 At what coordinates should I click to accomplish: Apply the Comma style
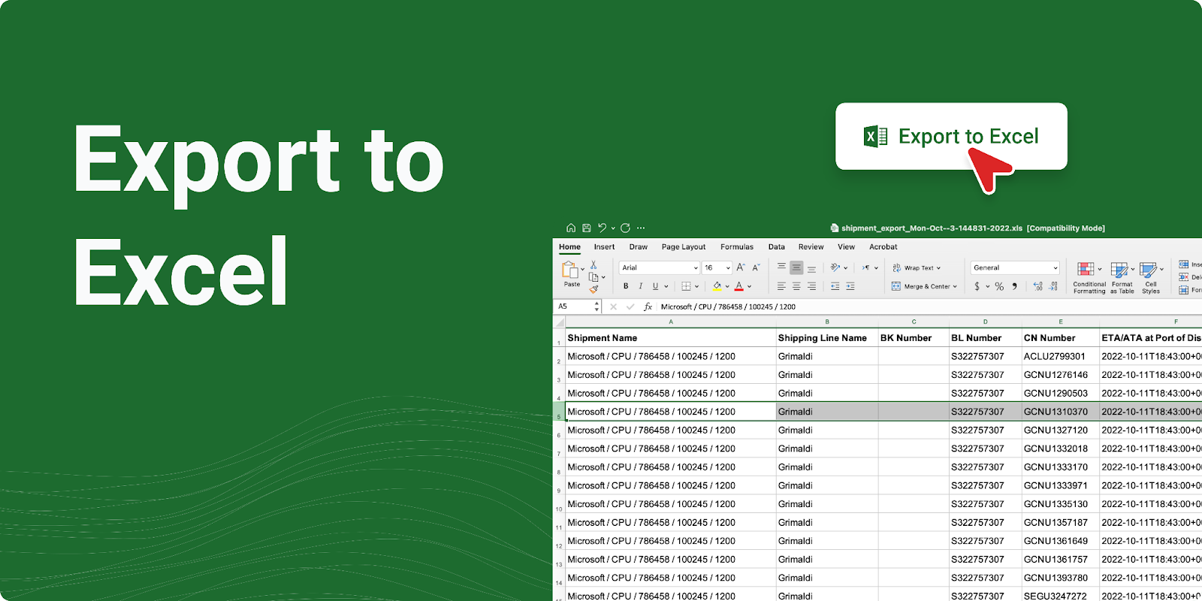[1015, 286]
